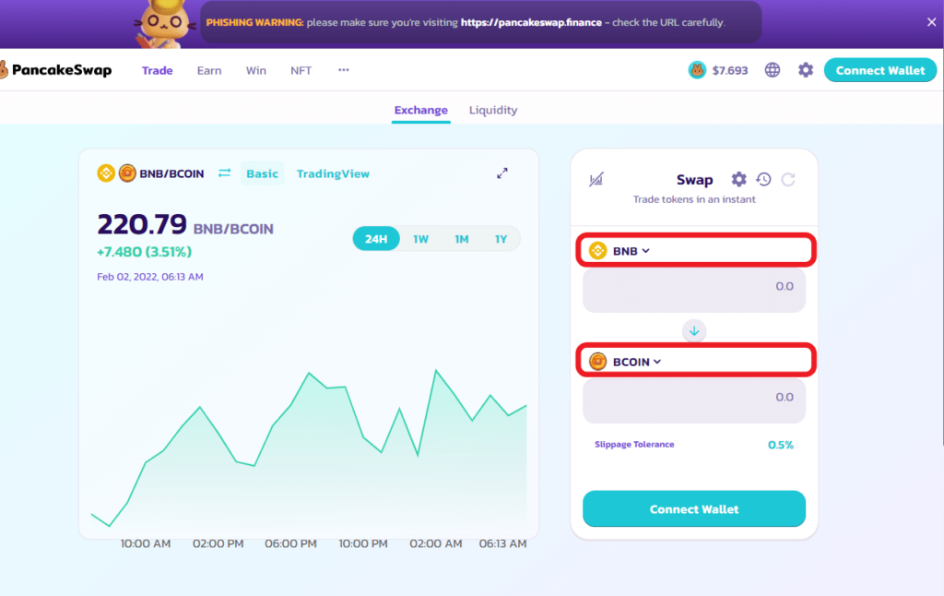The image size is (944, 596).
Task: Select the 24H chart range
Action: pyautogui.click(x=376, y=239)
